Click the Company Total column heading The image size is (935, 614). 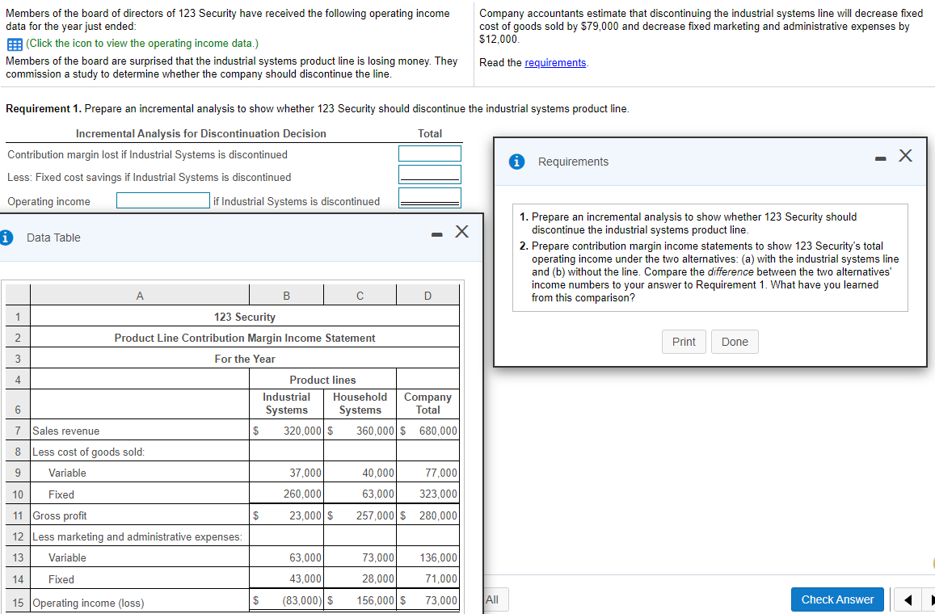[427, 404]
